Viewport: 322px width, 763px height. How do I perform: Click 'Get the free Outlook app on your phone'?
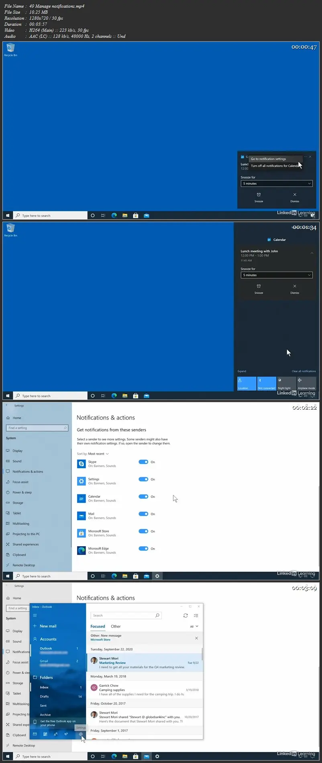57,723
